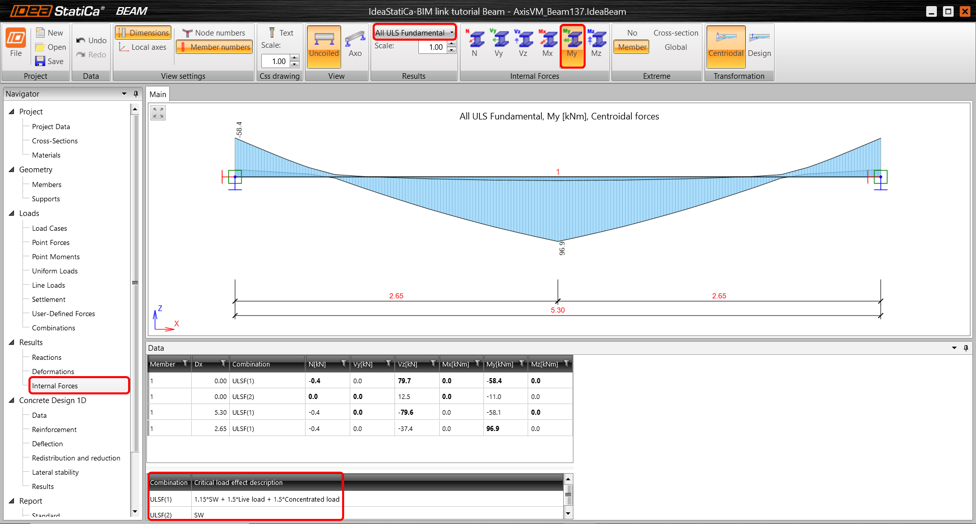Toggle Member numbers visibility

tap(214, 47)
